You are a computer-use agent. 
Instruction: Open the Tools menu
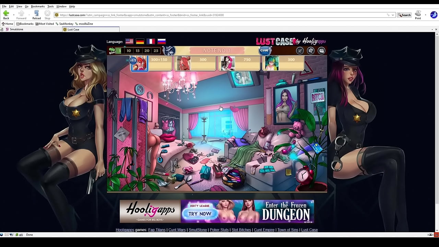pos(50,6)
